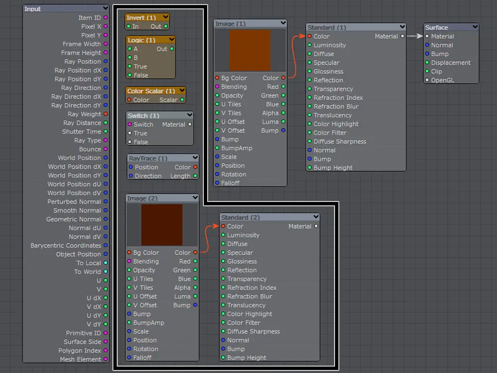Click the Material input port on Surface node

point(427,36)
